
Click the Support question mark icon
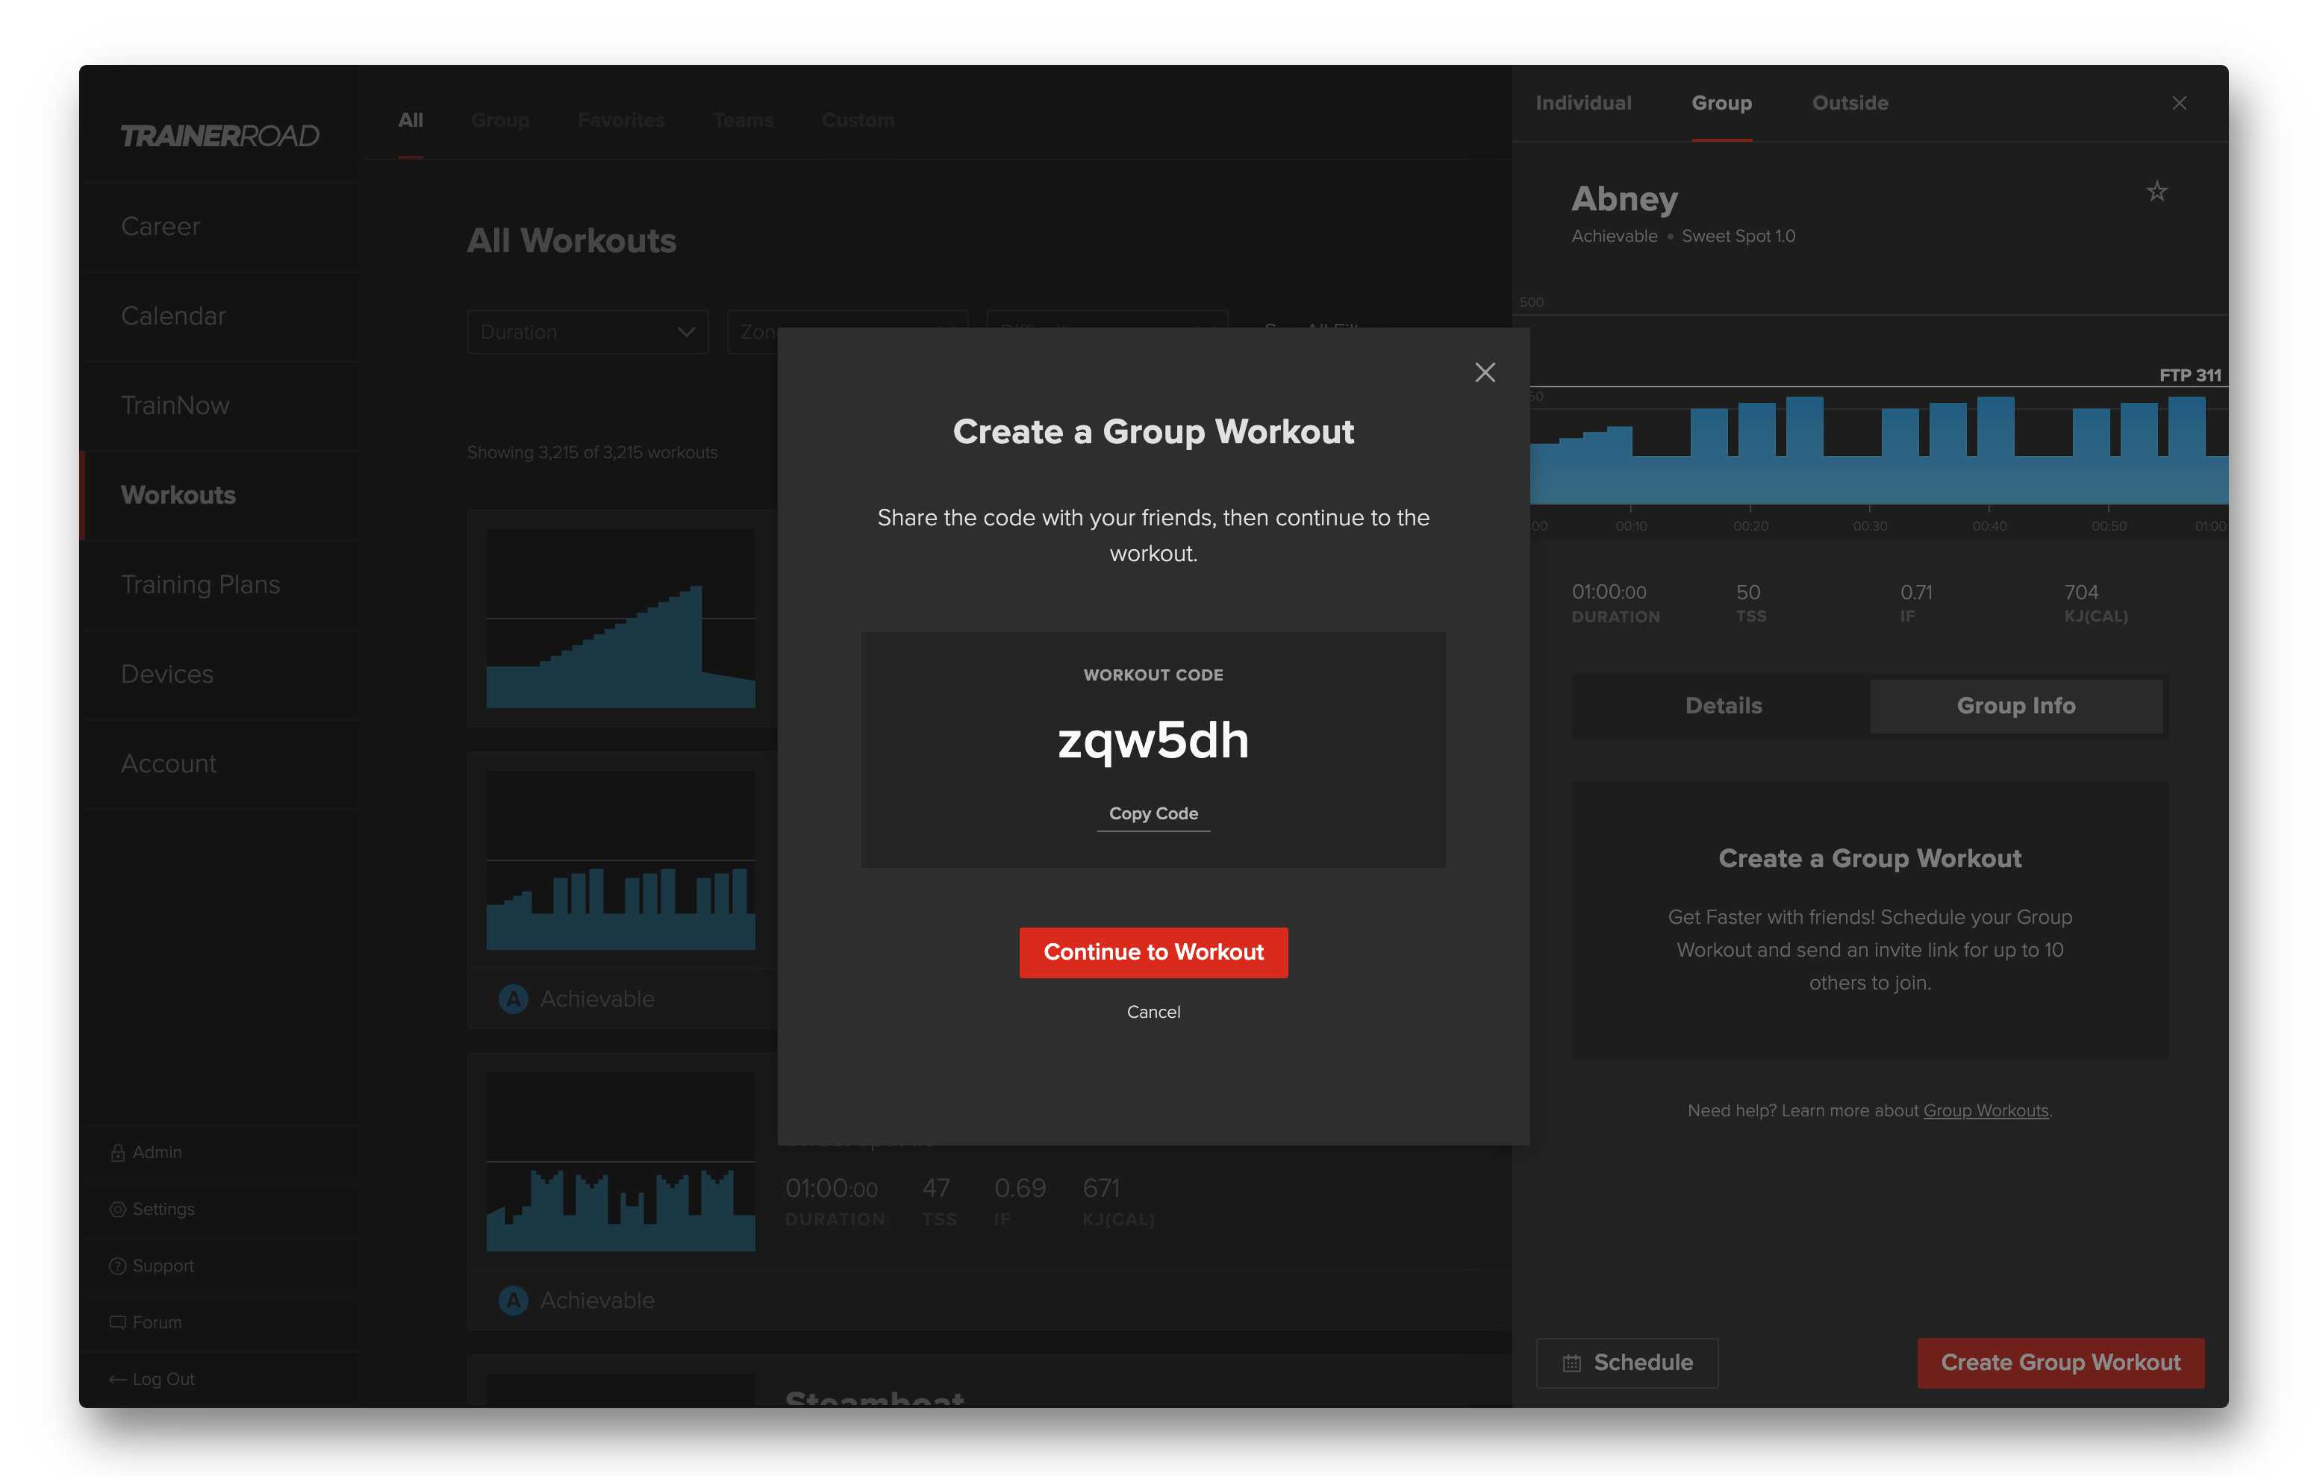point(117,1266)
